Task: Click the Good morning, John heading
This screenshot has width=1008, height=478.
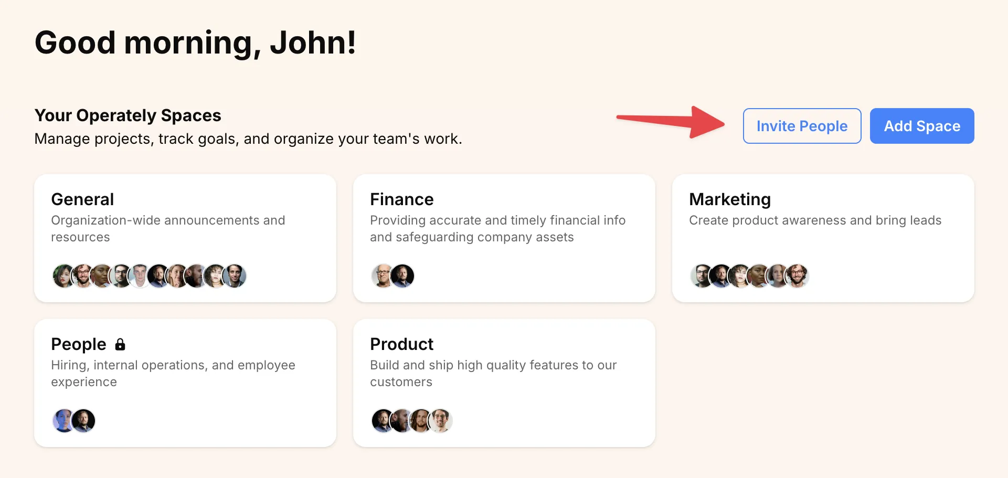Action: pyautogui.click(x=195, y=43)
